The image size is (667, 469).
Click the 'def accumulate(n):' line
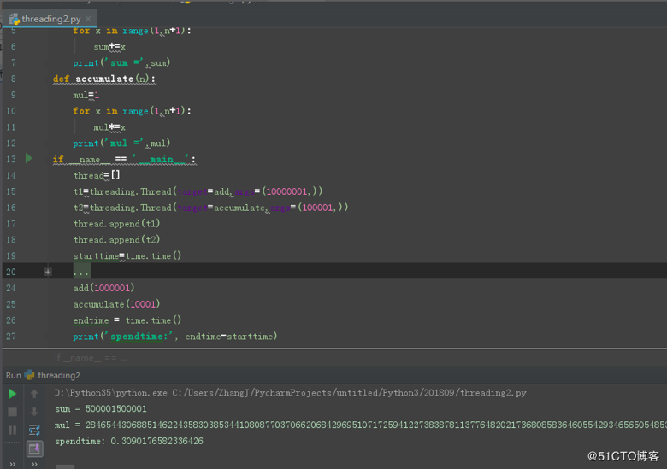[104, 79]
